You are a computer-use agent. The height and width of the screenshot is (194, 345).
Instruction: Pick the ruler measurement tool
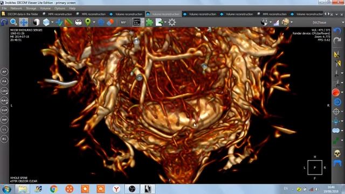click(x=68, y=22)
